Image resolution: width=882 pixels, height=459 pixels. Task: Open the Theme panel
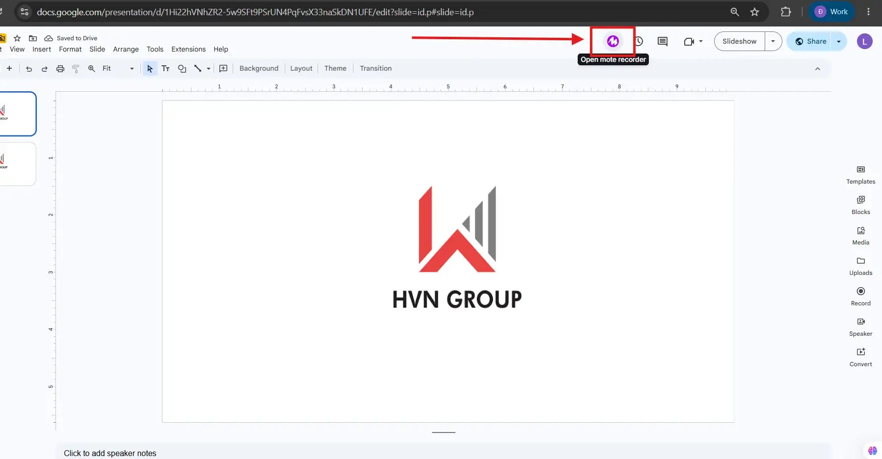[335, 69]
